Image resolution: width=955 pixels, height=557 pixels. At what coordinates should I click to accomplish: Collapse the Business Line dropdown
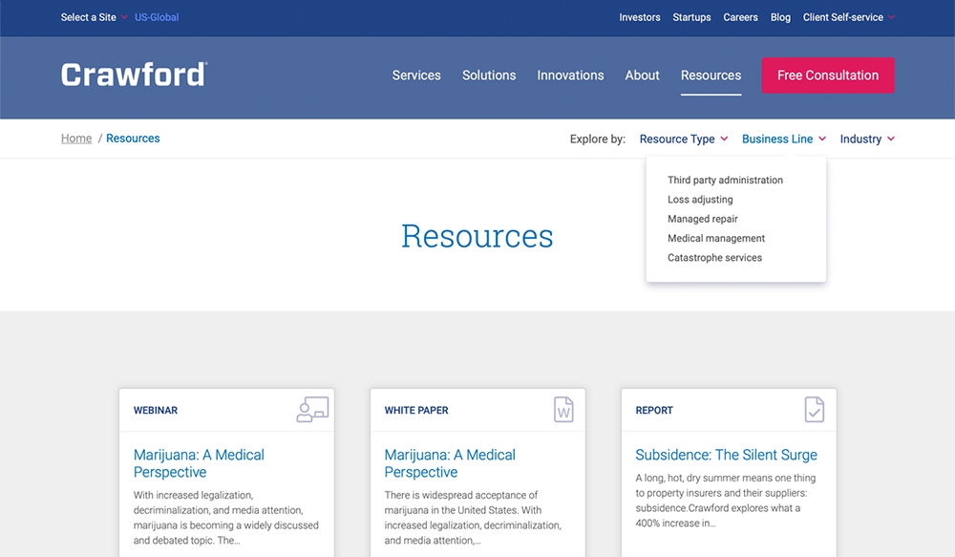pos(783,139)
